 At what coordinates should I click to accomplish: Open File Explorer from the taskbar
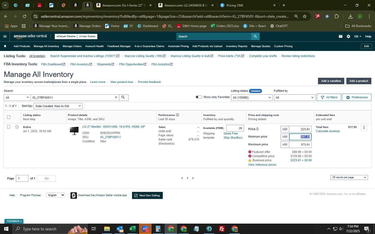tap(107, 229)
